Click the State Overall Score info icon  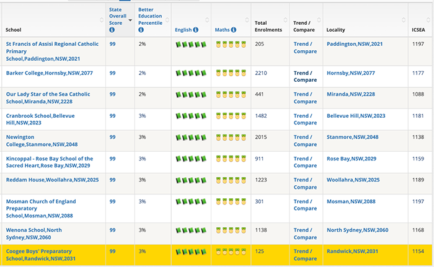pos(112,30)
